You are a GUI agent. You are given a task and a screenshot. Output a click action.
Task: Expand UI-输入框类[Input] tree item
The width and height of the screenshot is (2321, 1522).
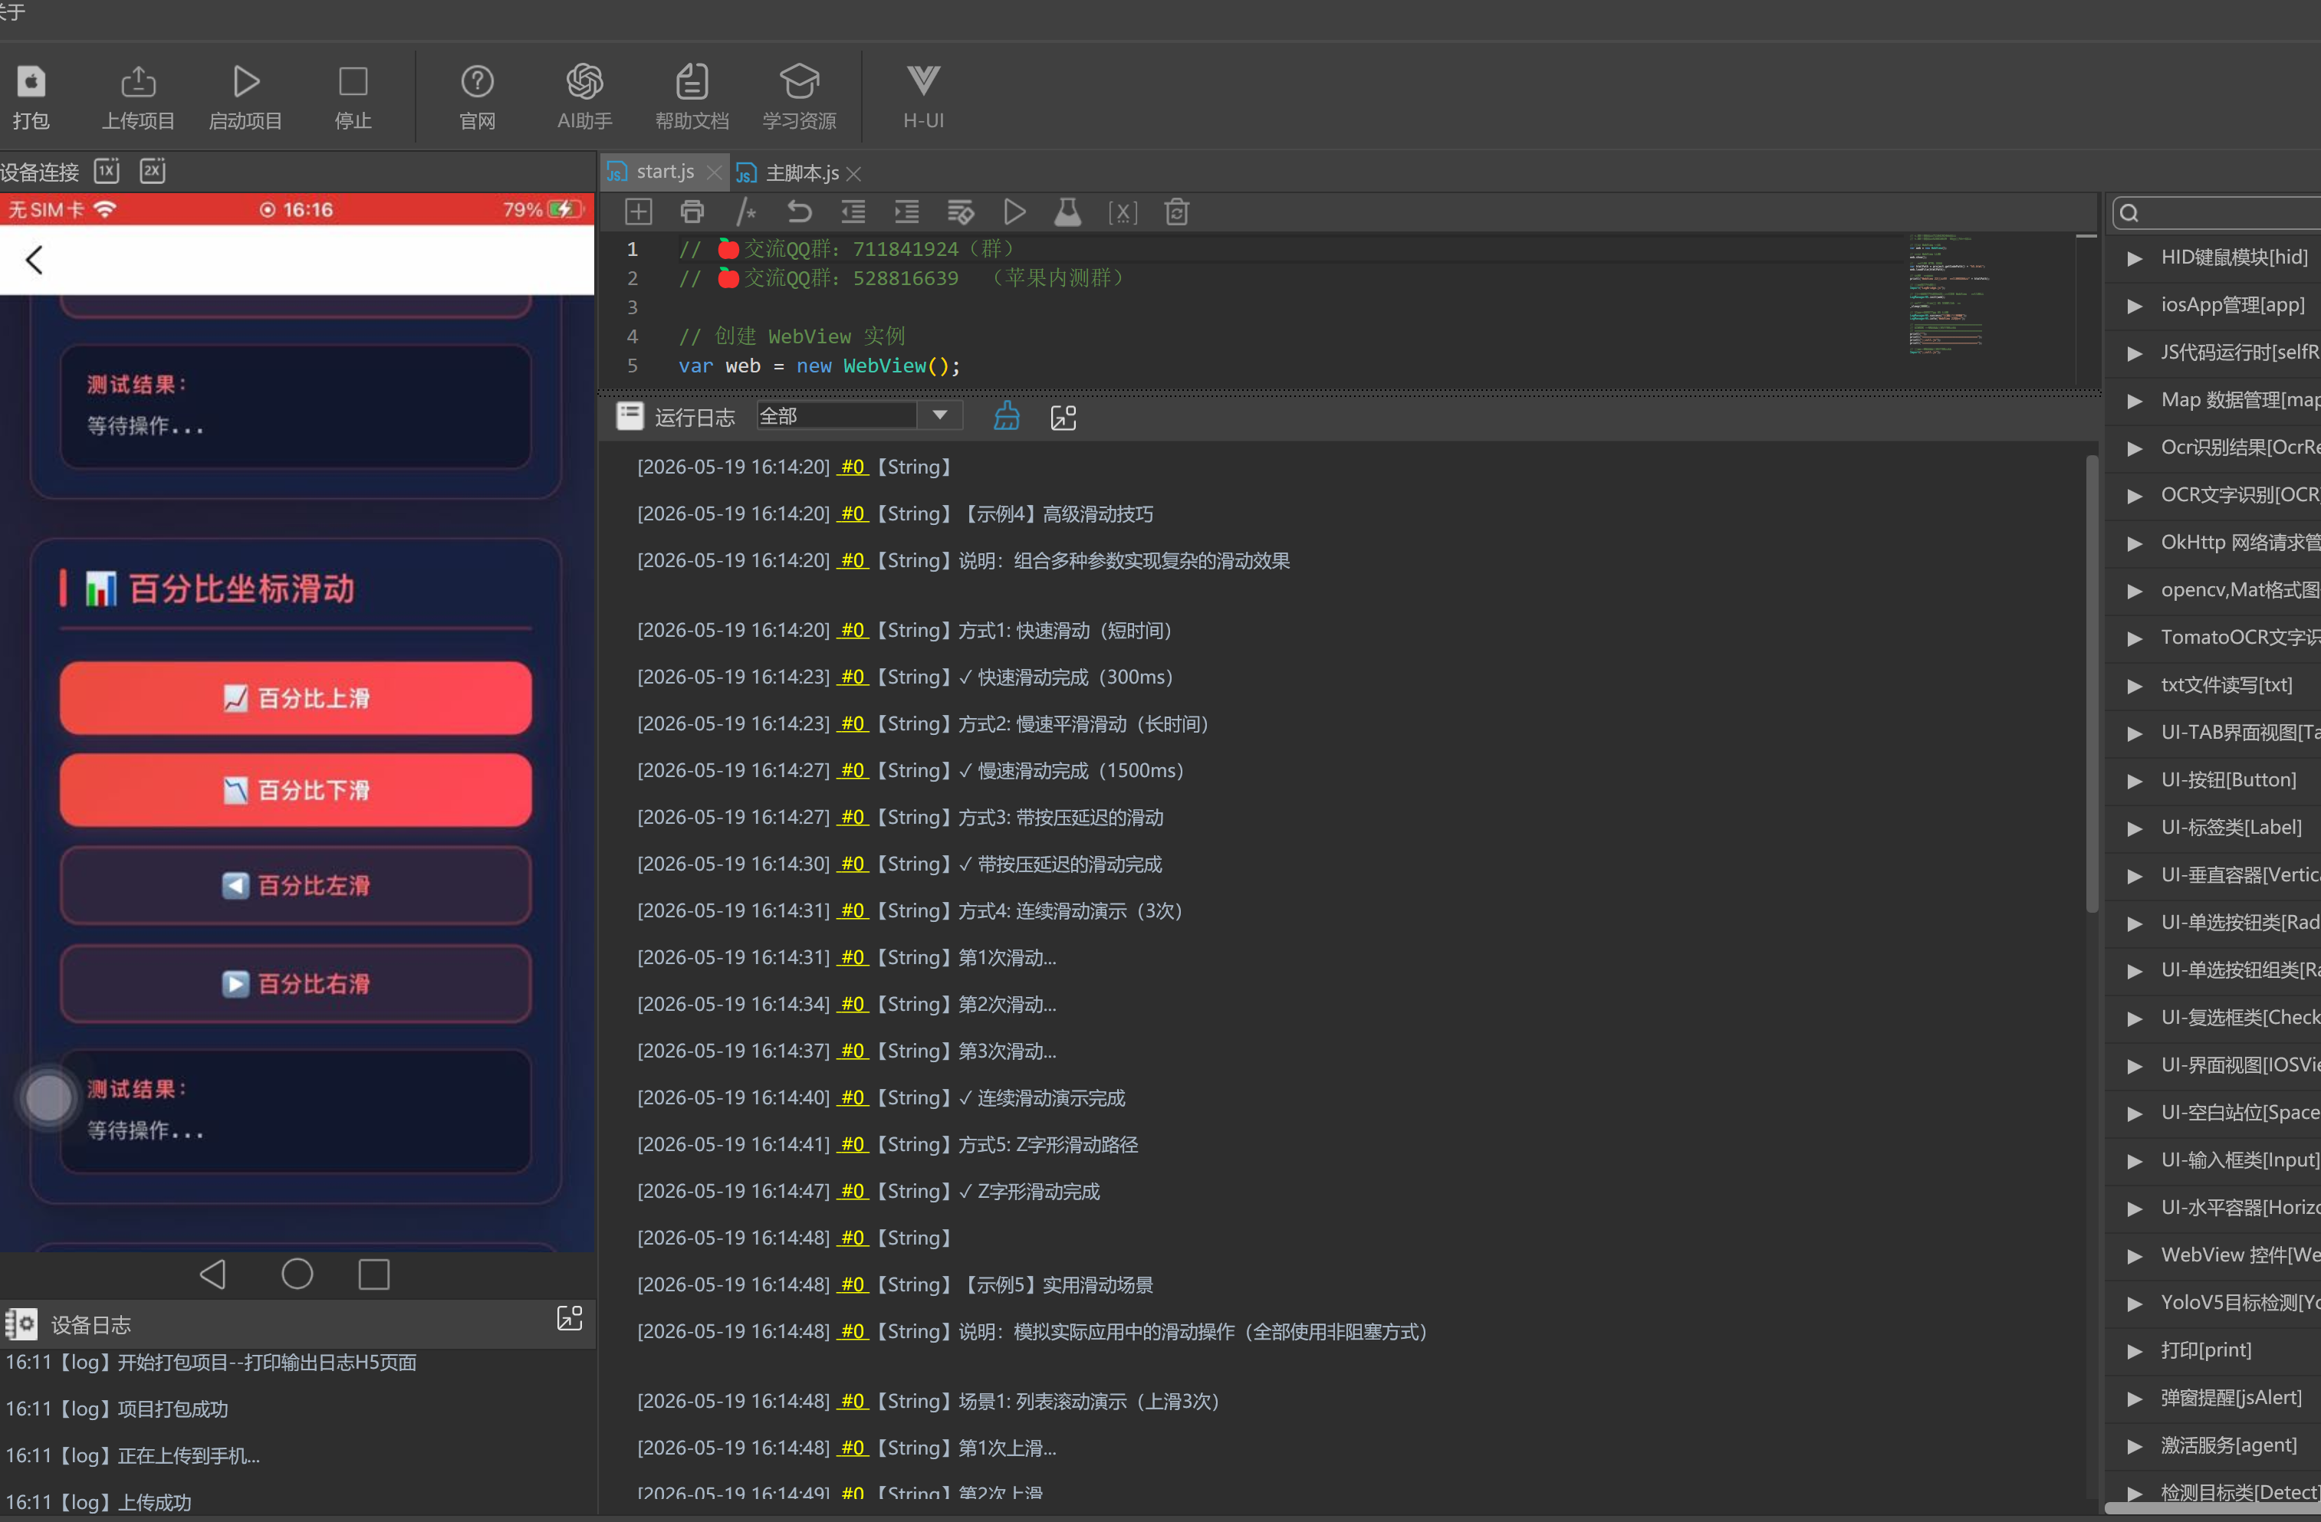click(x=2135, y=1160)
